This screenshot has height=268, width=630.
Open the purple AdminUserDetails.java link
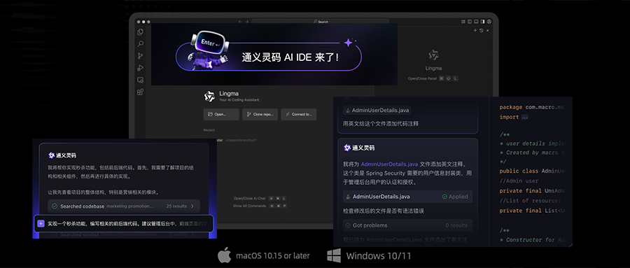pos(389,164)
